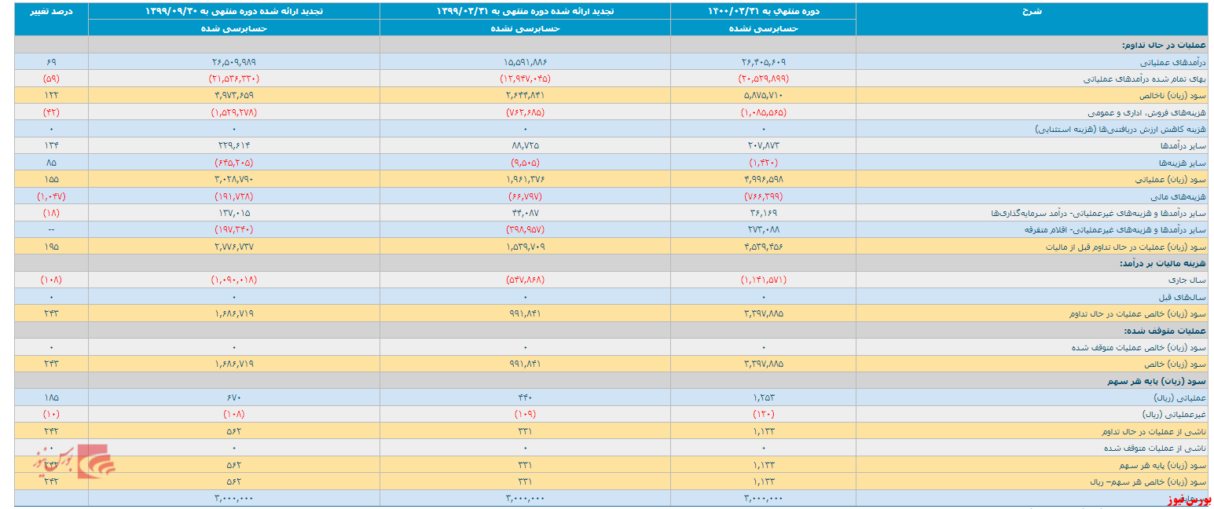Click header تجدید ارائه شده ۱۳۹۹/۰۹/۳۰

pos(234,11)
